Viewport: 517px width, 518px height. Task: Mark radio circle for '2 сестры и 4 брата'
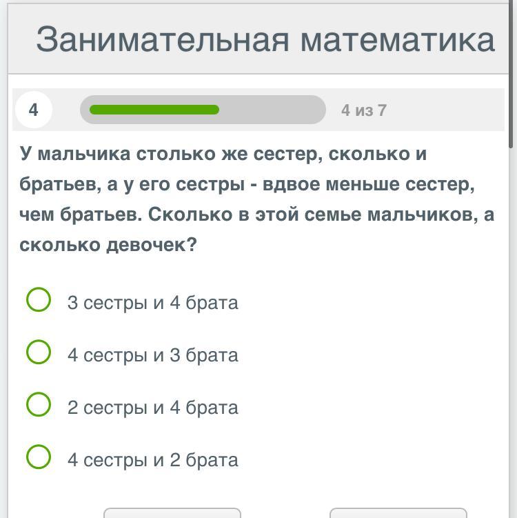coord(39,405)
